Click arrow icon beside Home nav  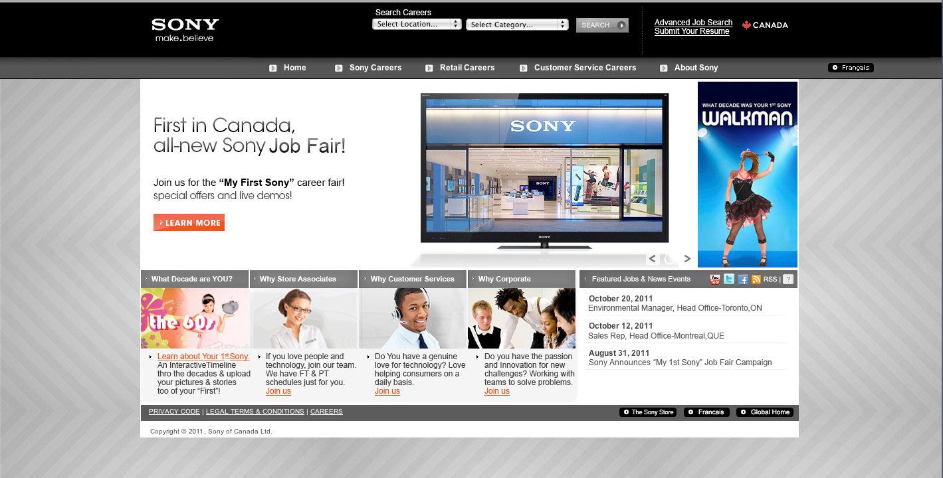(x=273, y=68)
